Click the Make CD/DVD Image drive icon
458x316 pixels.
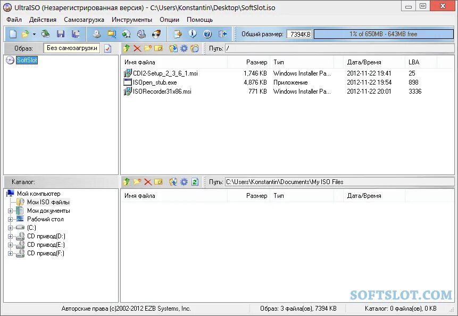(x=97, y=34)
